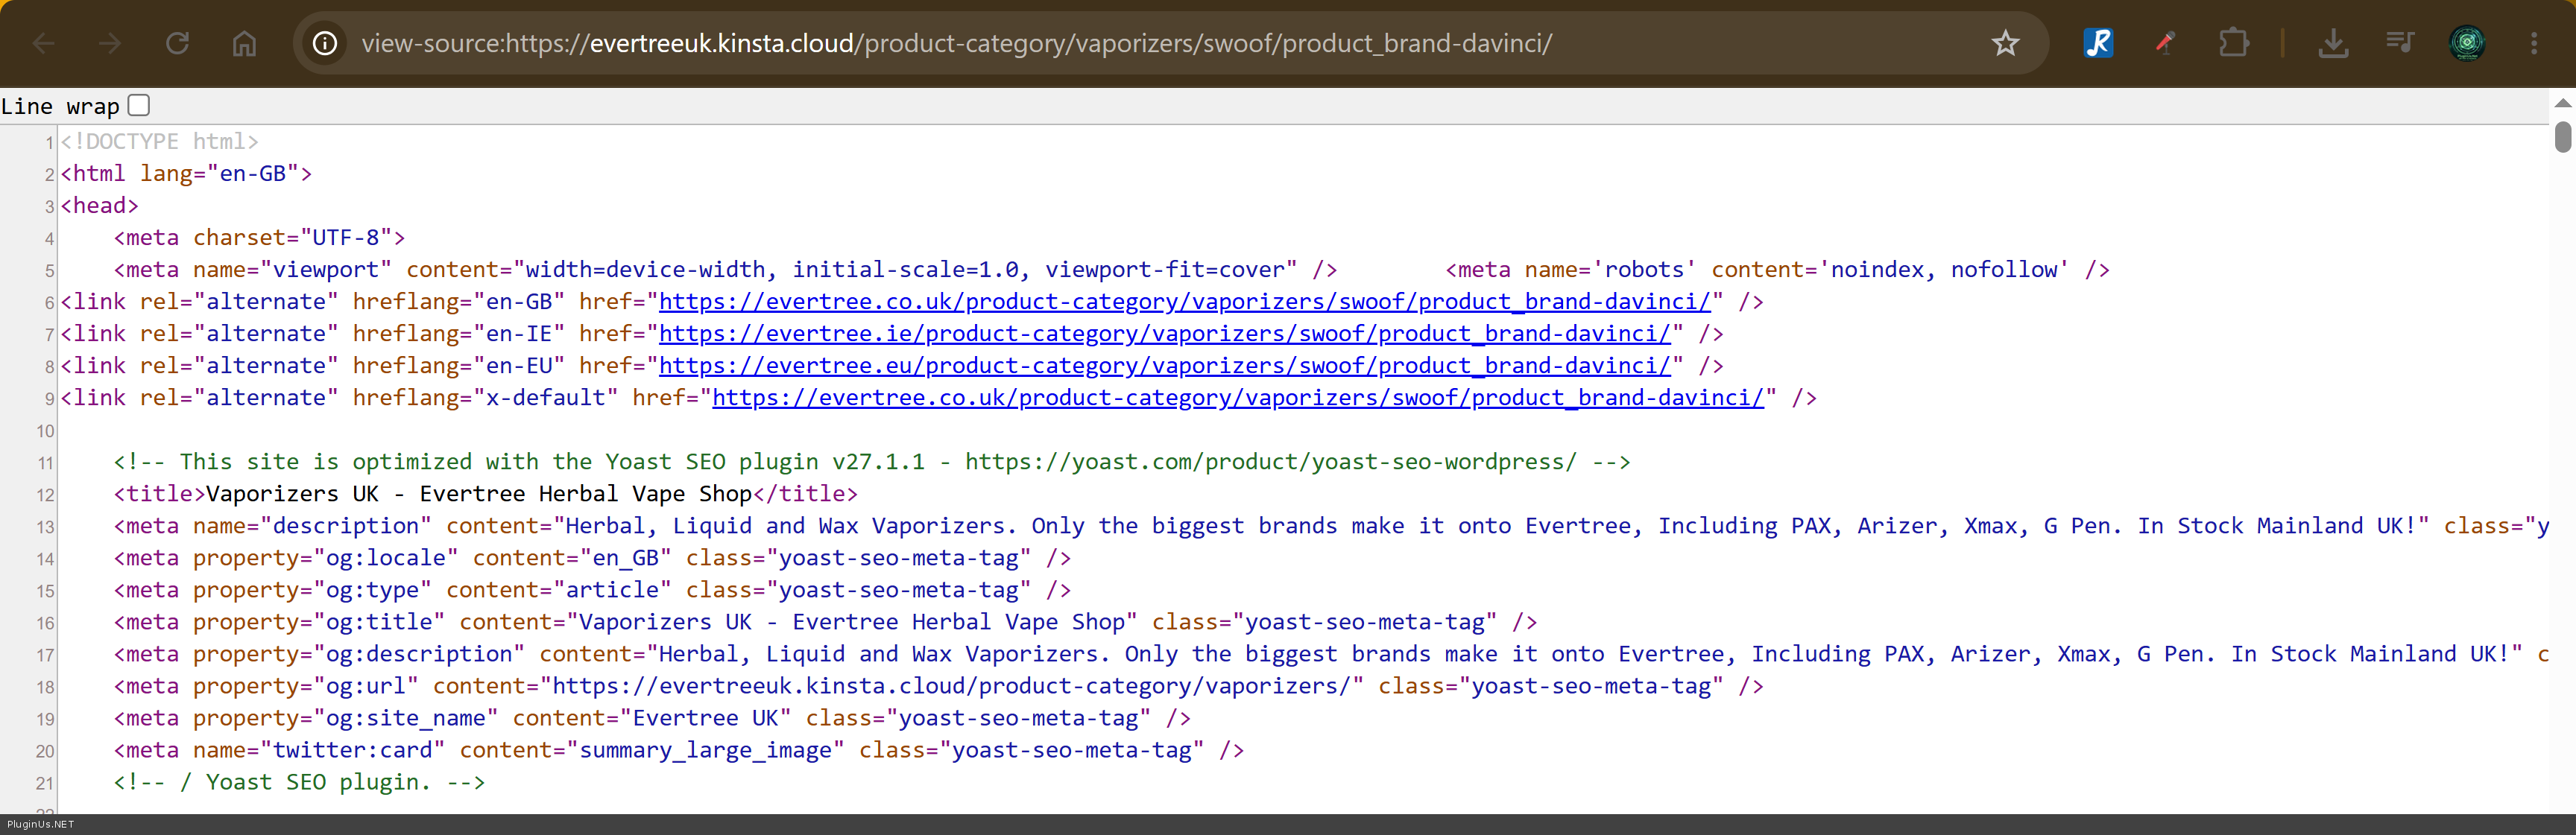This screenshot has height=835, width=2576.
Task: Open the en-IE evertree.ie hreflang link
Action: [x=1164, y=334]
